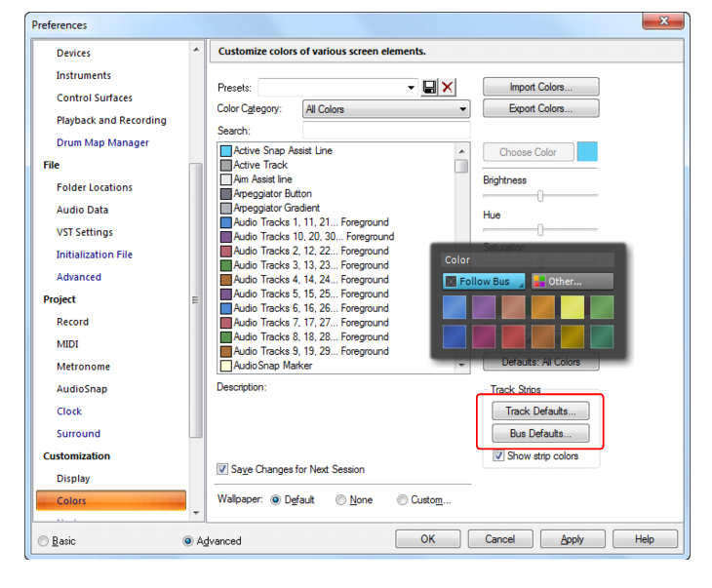Select the Follow Bus color option
Viewport: 712px width, 588px height.
[x=483, y=281]
